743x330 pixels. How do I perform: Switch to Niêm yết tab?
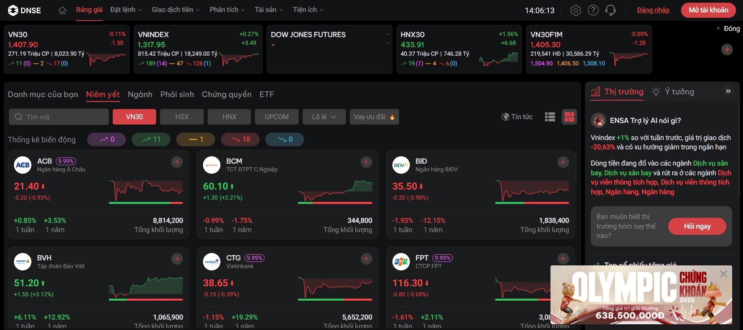coord(103,94)
